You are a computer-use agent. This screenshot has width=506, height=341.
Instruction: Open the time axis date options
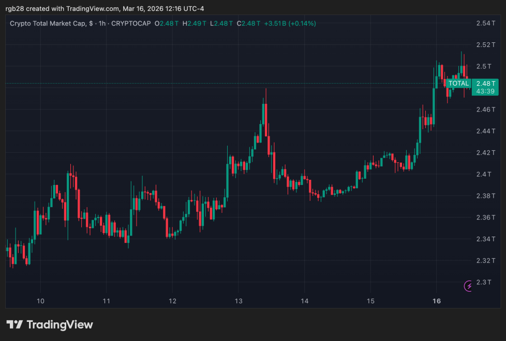238,301
